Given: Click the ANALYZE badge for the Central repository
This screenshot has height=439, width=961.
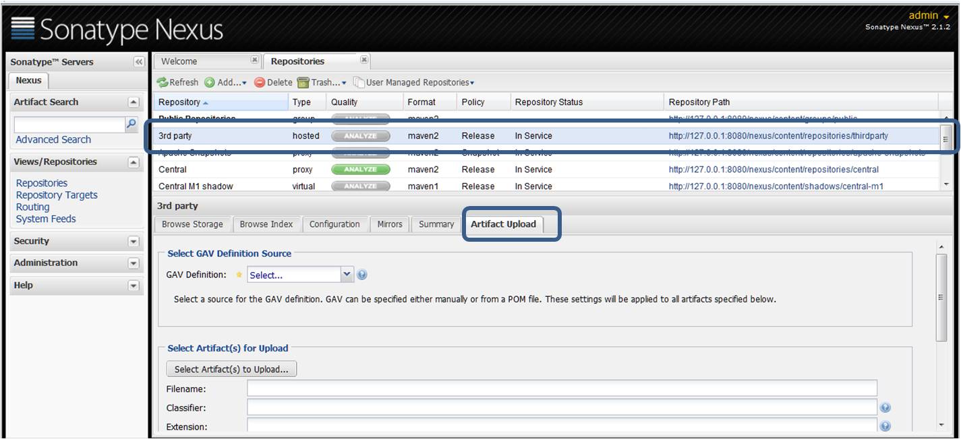Looking at the screenshot, I should (x=359, y=170).
